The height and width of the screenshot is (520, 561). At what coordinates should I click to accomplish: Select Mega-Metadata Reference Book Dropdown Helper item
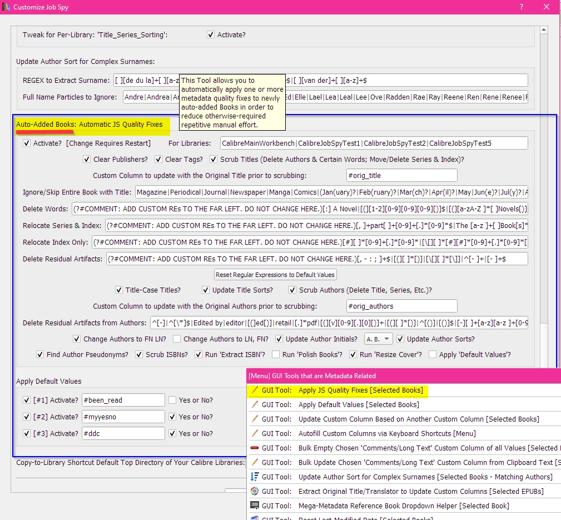404,506
